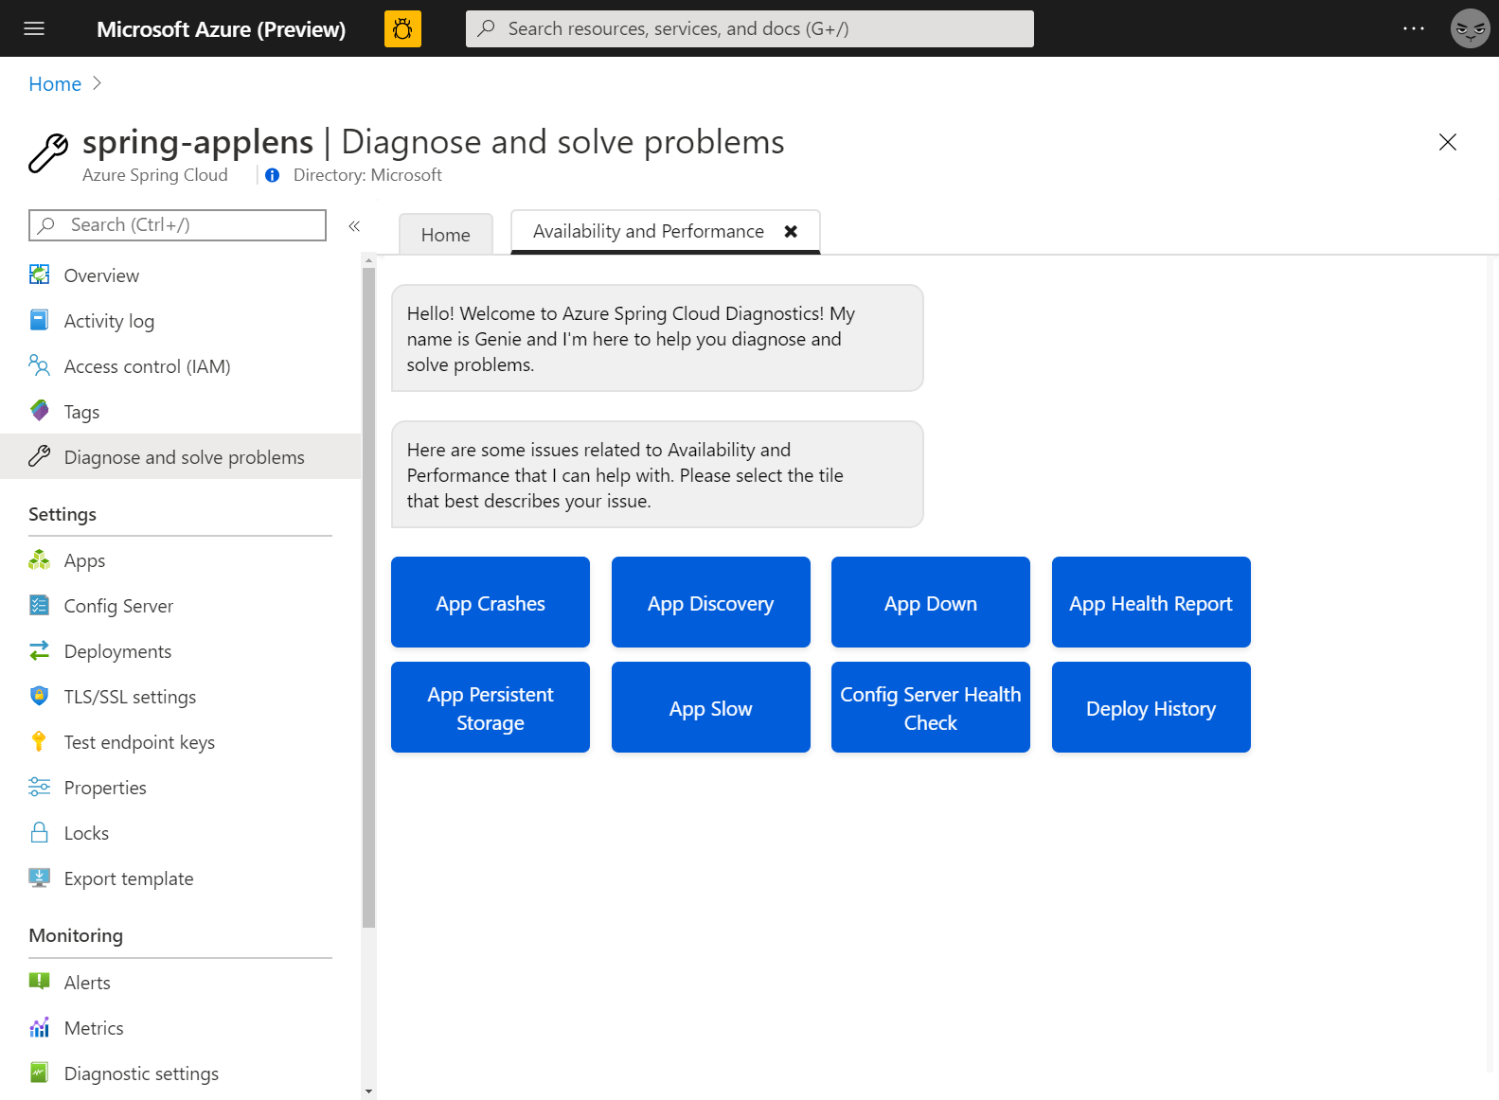Click the Home breadcrumb link
The width and height of the screenshot is (1499, 1100).
pyautogui.click(x=55, y=84)
